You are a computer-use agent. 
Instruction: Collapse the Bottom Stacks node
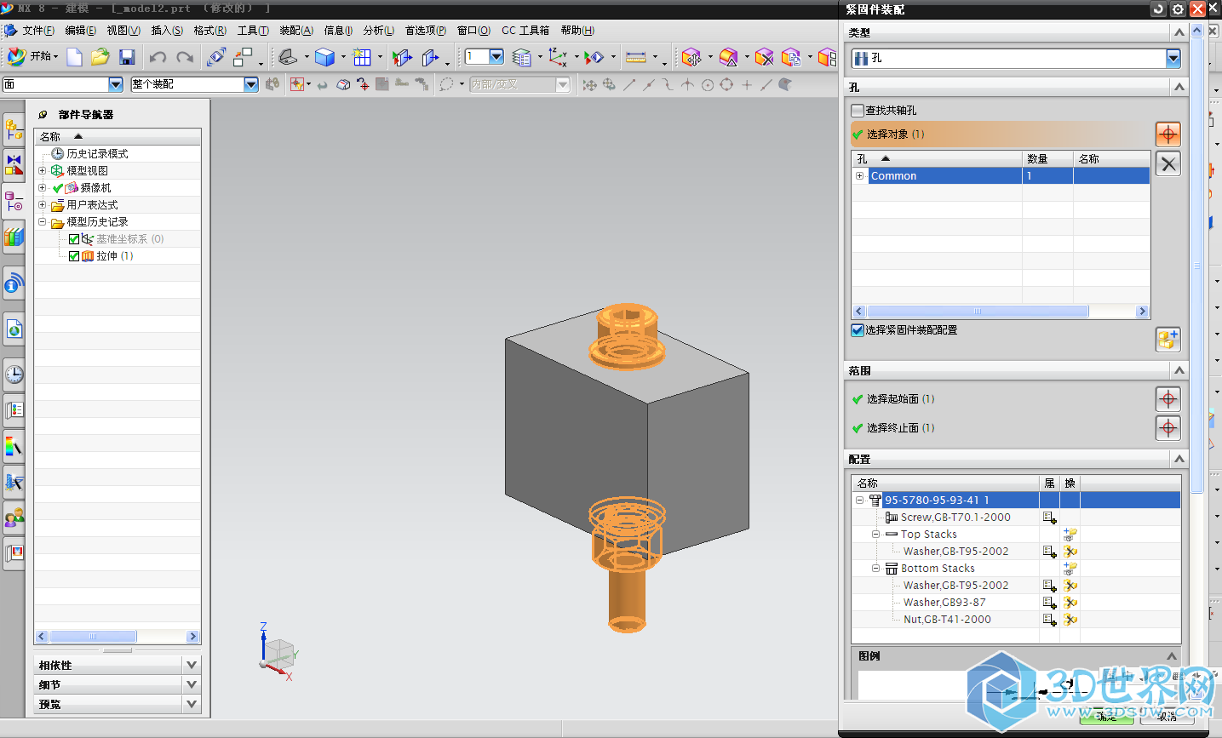point(875,569)
